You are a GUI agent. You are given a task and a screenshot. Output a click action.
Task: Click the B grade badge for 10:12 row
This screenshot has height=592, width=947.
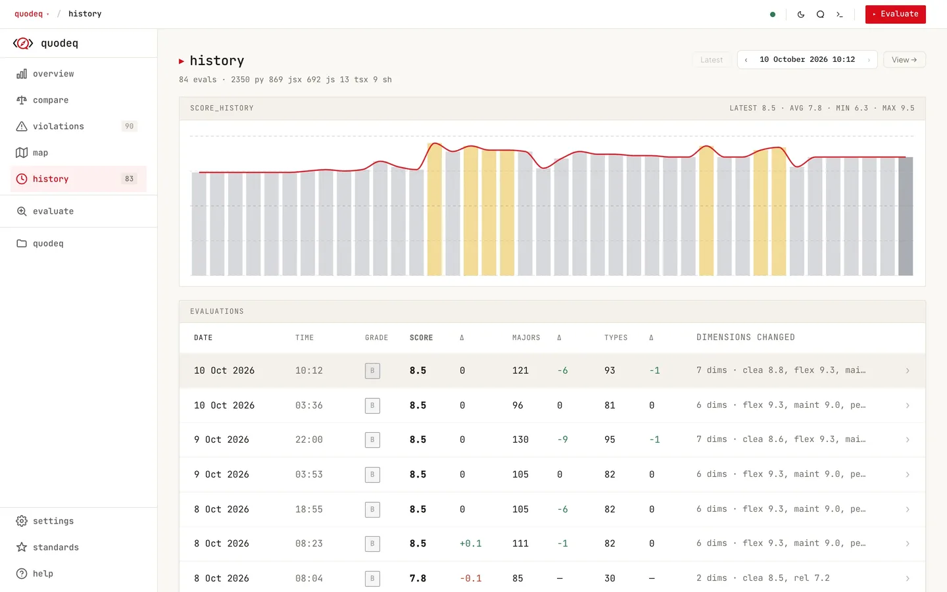coord(372,371)
